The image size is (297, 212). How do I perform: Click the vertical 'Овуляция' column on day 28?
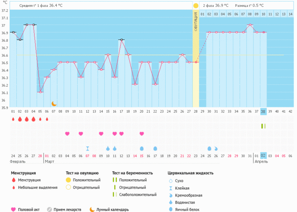click(x=196, y=58)
